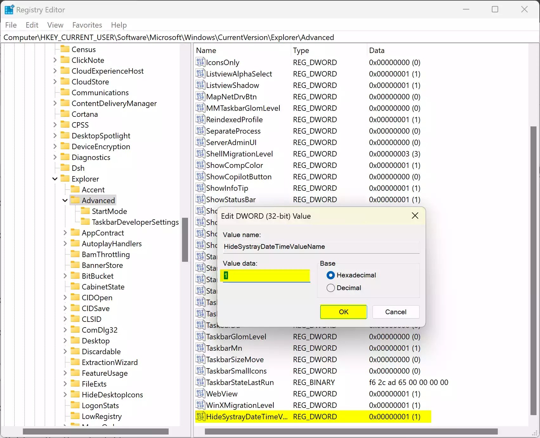Expand the AppContract tree node
The image size is (540, 438).
(x=65, y=233)
